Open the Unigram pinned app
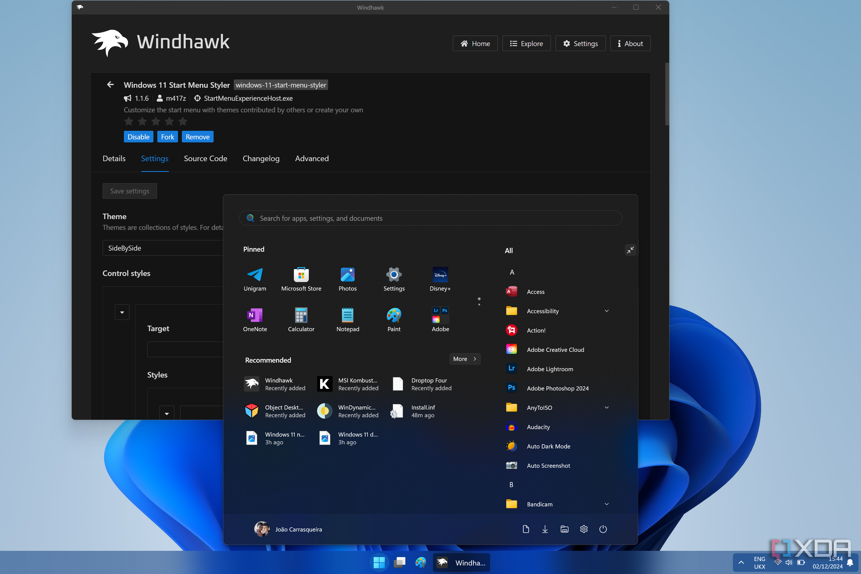 [255, 275]
